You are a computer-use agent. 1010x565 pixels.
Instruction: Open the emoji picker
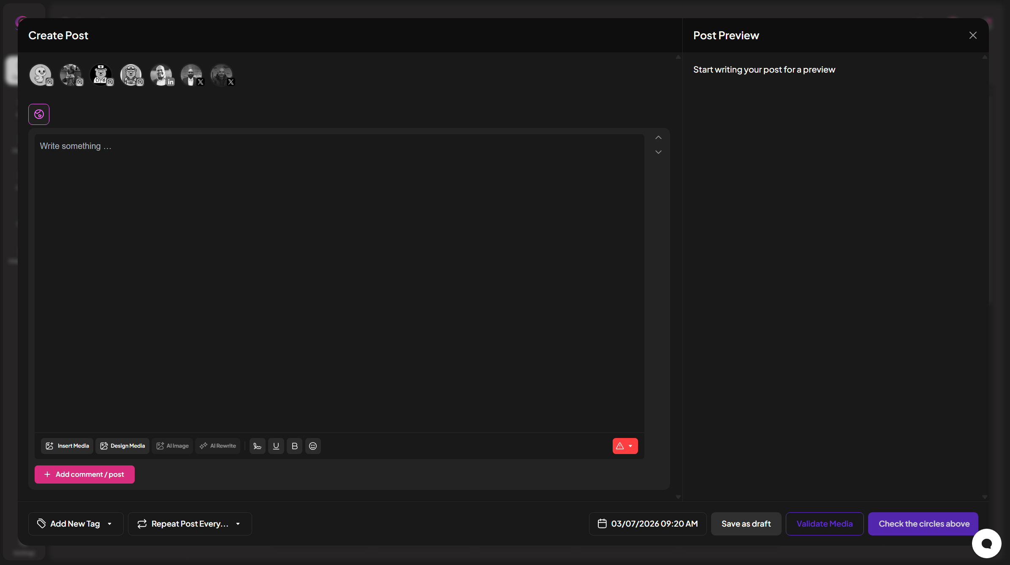(x=313, y=446)
